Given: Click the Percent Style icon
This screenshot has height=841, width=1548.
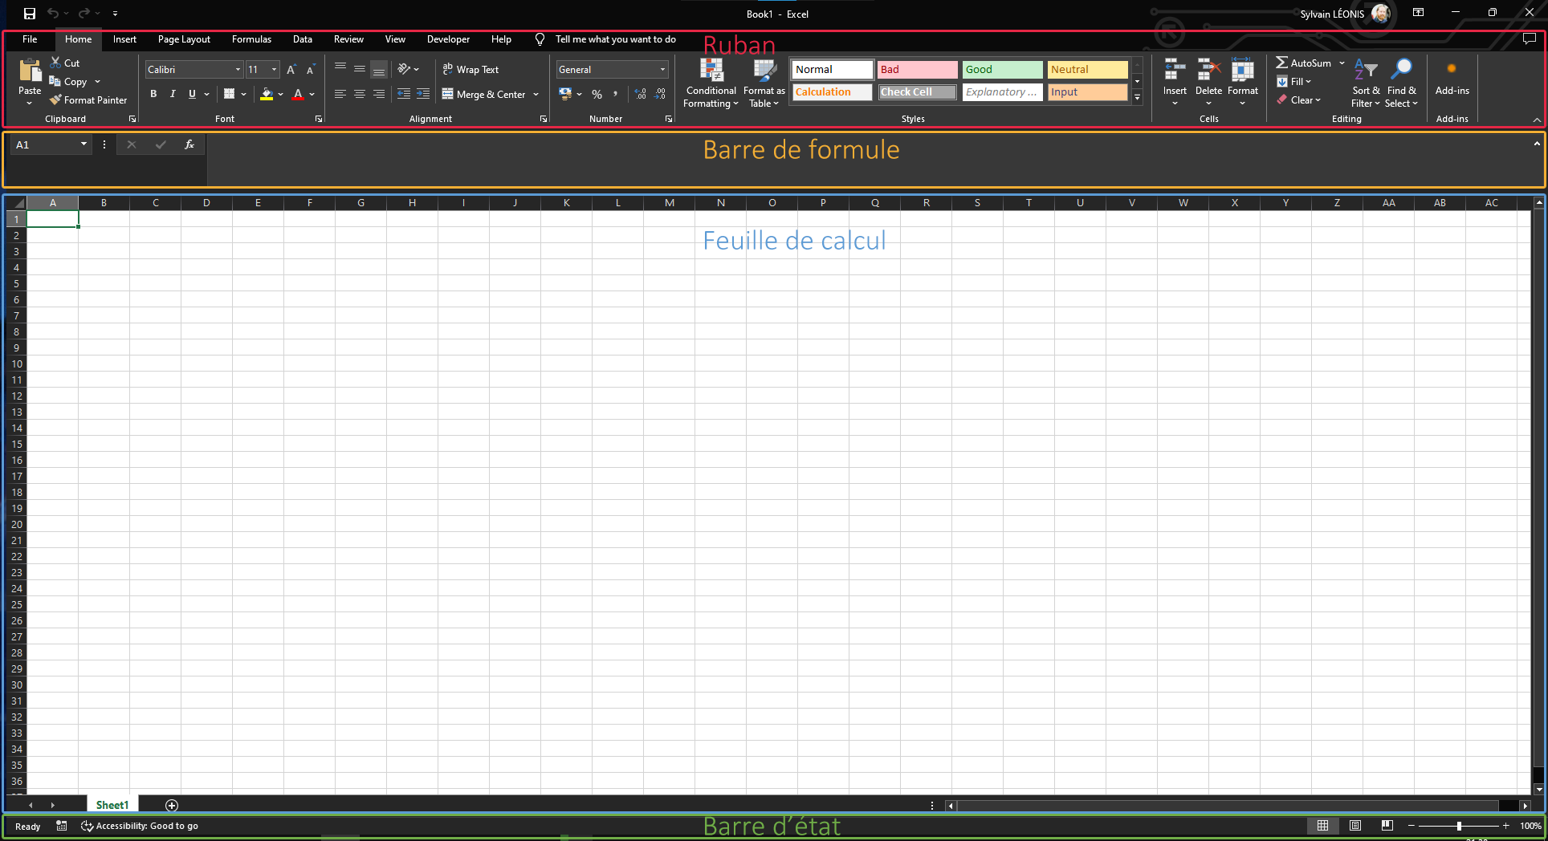Looking at the screenshot, I should (x=597, y=94).
